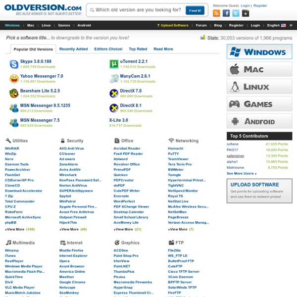
Task: Click the MSN Messenger 8.5.1235 icon
Action: coord(14,108)
